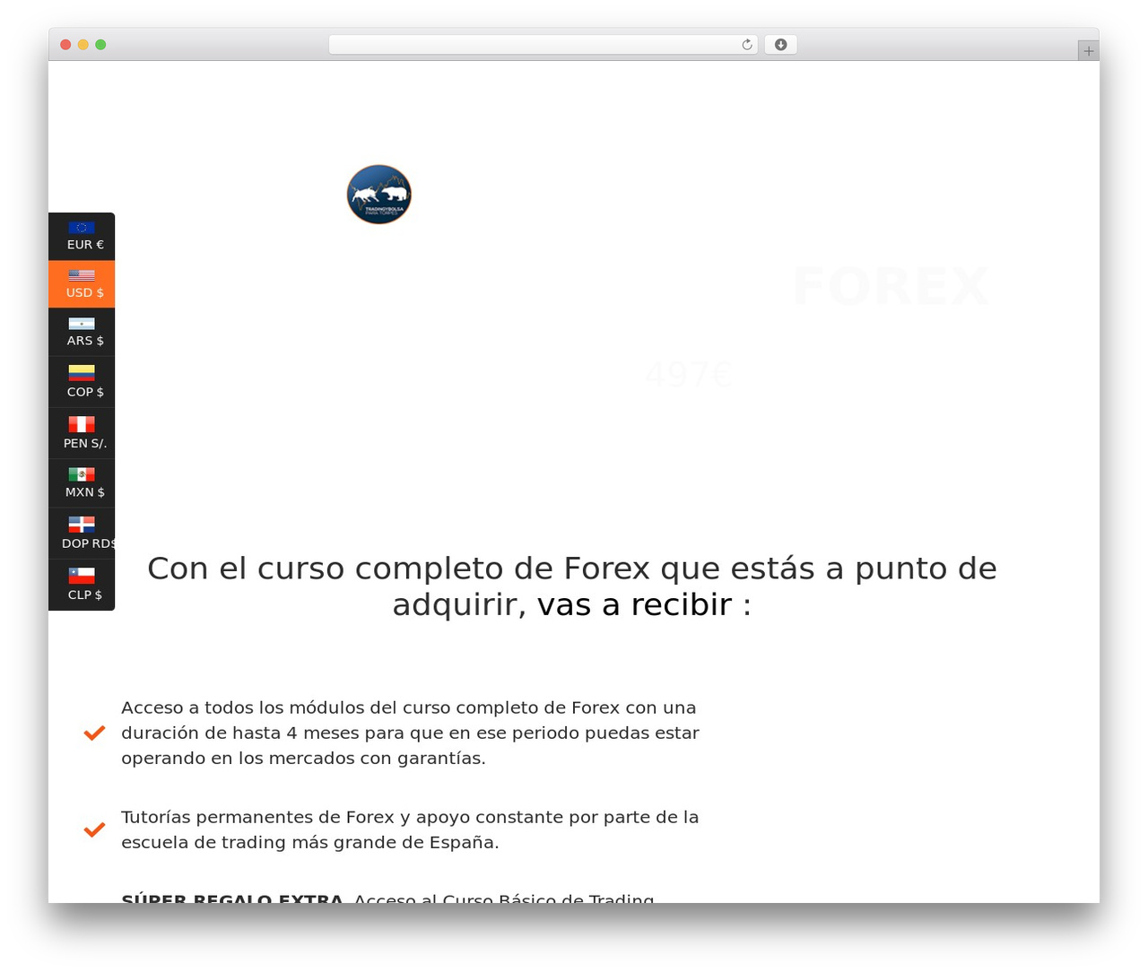
Task: Switch currency to ARS $
Action: pos(82,332)
